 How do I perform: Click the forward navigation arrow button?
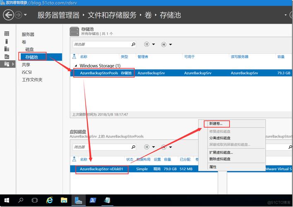[18, 15]
